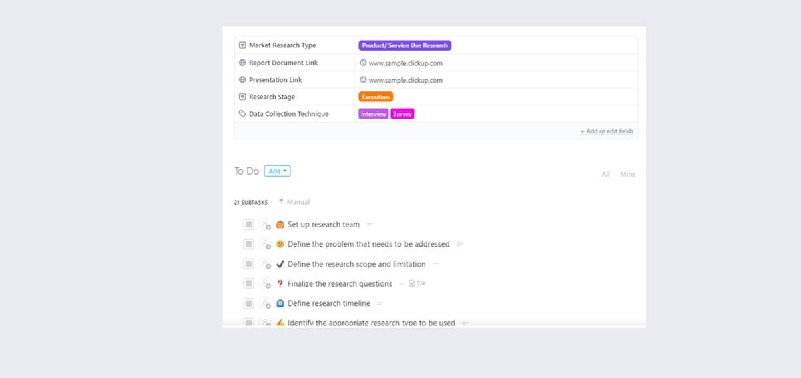Open the Research Stage Execution dropdown value

pos(376,97)
